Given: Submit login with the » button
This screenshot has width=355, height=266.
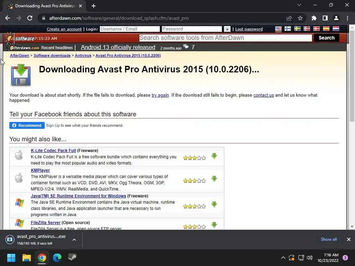Looking at the screenshot, I should pyautogui.click(x=227, y=29).
